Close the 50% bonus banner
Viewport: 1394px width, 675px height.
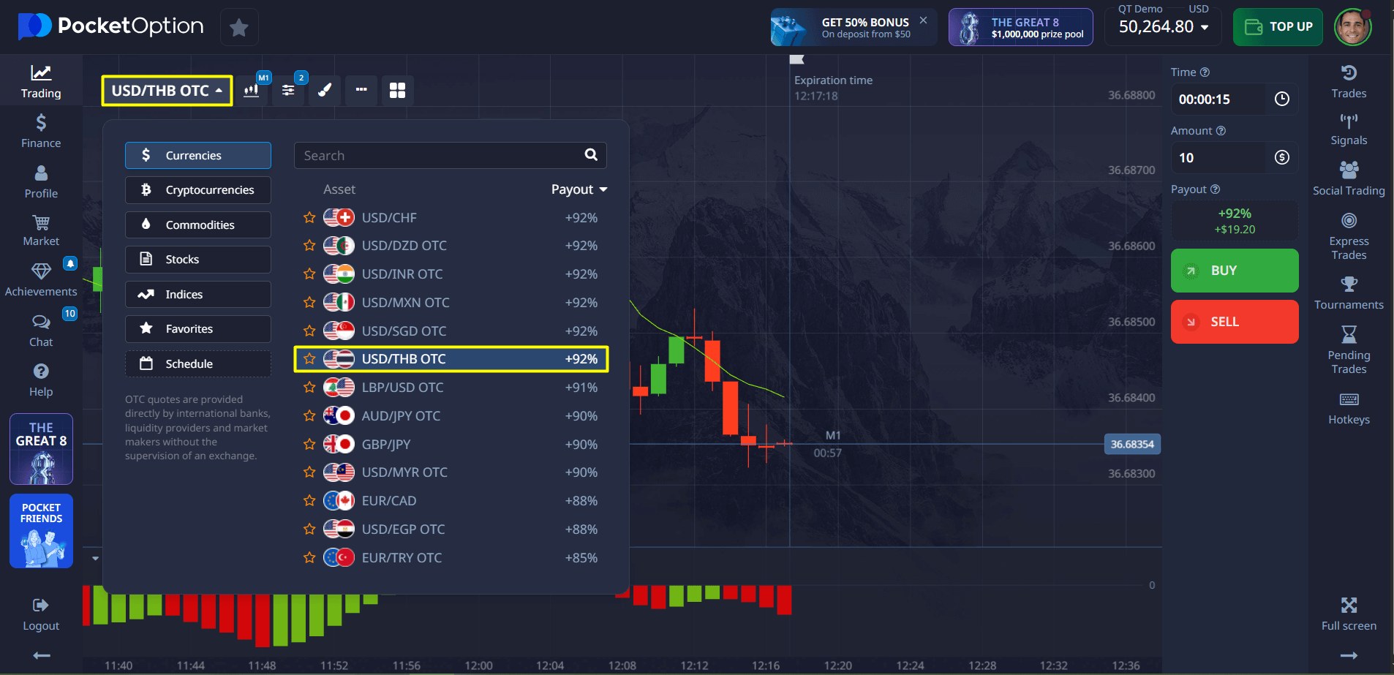923,20
